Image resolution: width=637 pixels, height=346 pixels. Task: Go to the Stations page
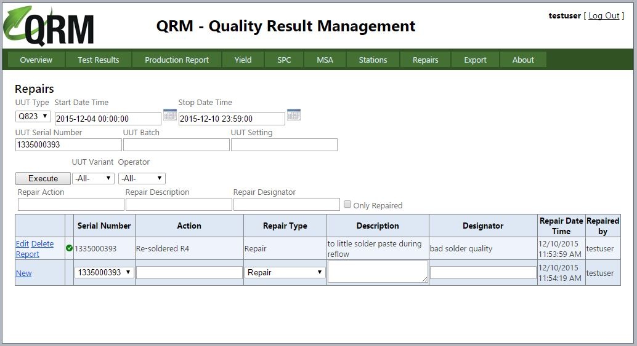[373, 60]
